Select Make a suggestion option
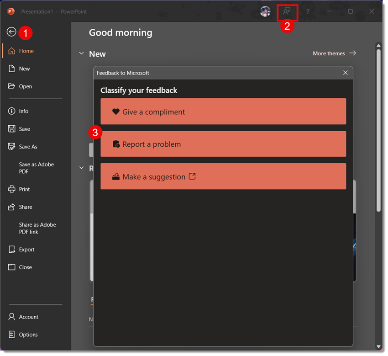This screenshot has width=388, height=356. (x=223, y=176)
